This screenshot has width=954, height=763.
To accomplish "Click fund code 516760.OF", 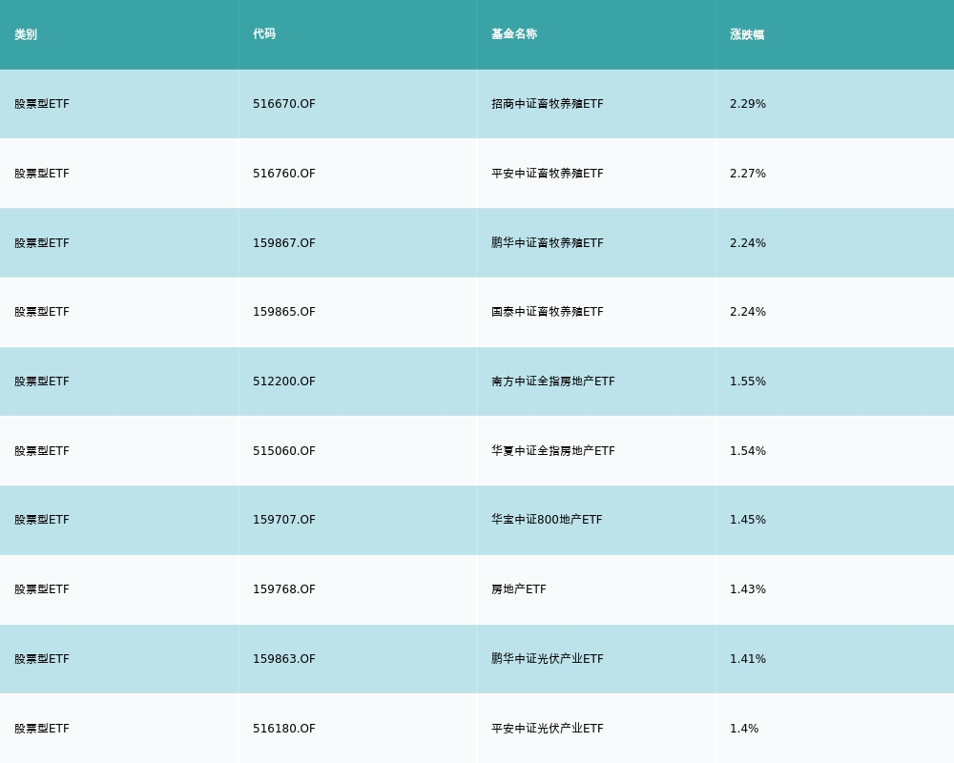I will (284, 174).
